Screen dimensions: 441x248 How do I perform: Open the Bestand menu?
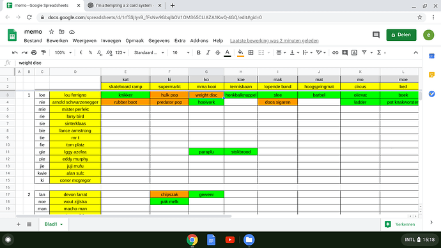click(33, 41)
